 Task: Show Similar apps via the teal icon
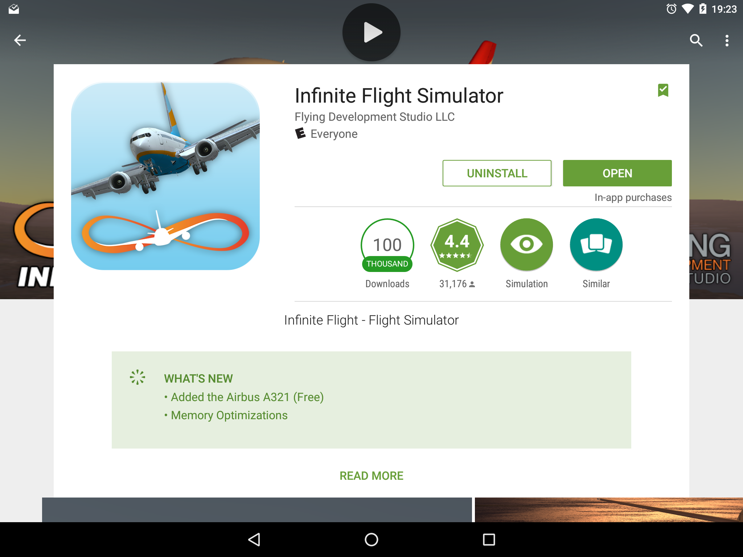click(x=596, y=245)
